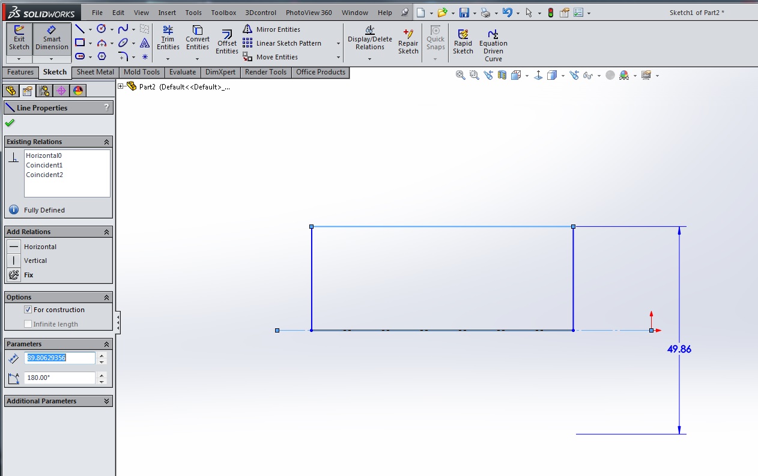
Task: Click the Zoom to Fit icon
Action: pos(460,75)
